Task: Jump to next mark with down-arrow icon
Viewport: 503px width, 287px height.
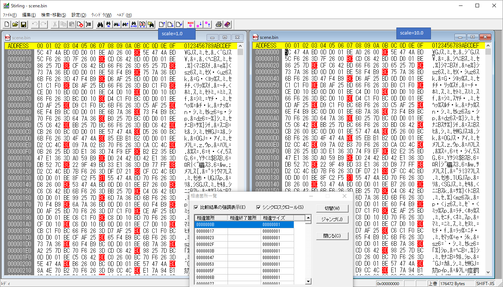Action: (x=199, y=25)
